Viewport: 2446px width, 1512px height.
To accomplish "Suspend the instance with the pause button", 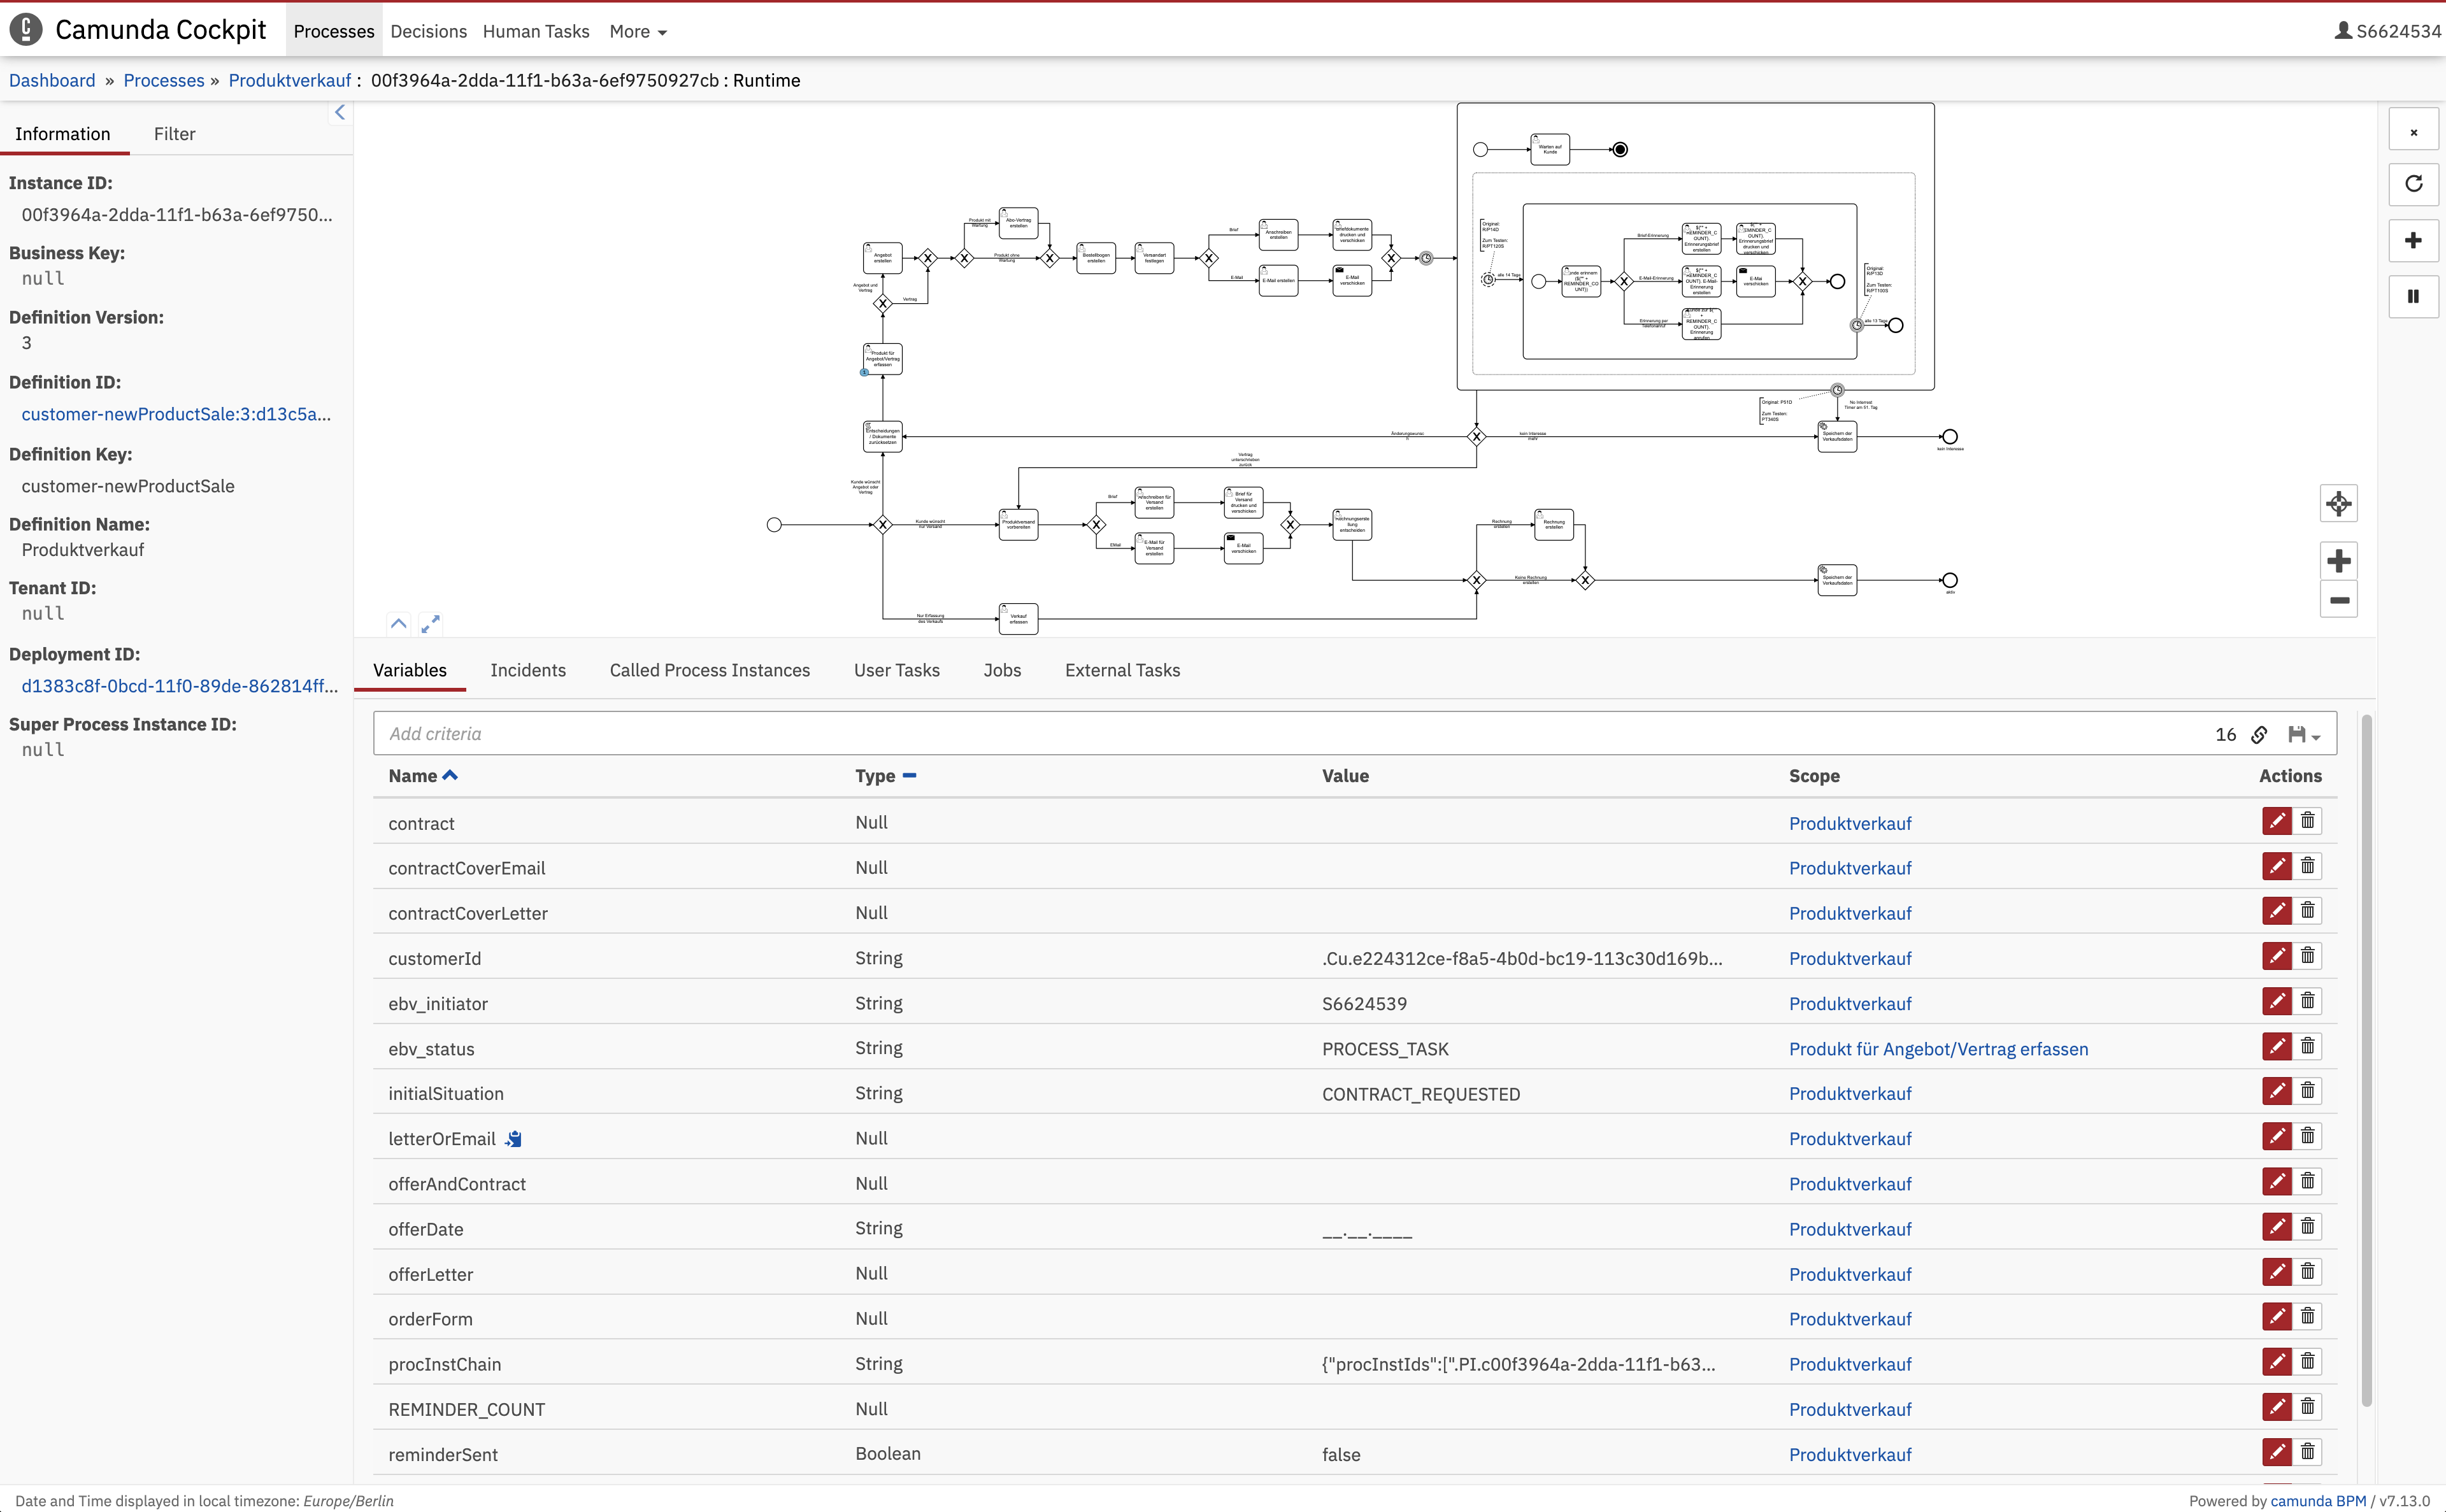I will point(2413,296).
